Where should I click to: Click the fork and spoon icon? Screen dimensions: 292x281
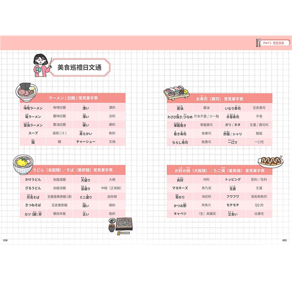[x=258, y=43]
